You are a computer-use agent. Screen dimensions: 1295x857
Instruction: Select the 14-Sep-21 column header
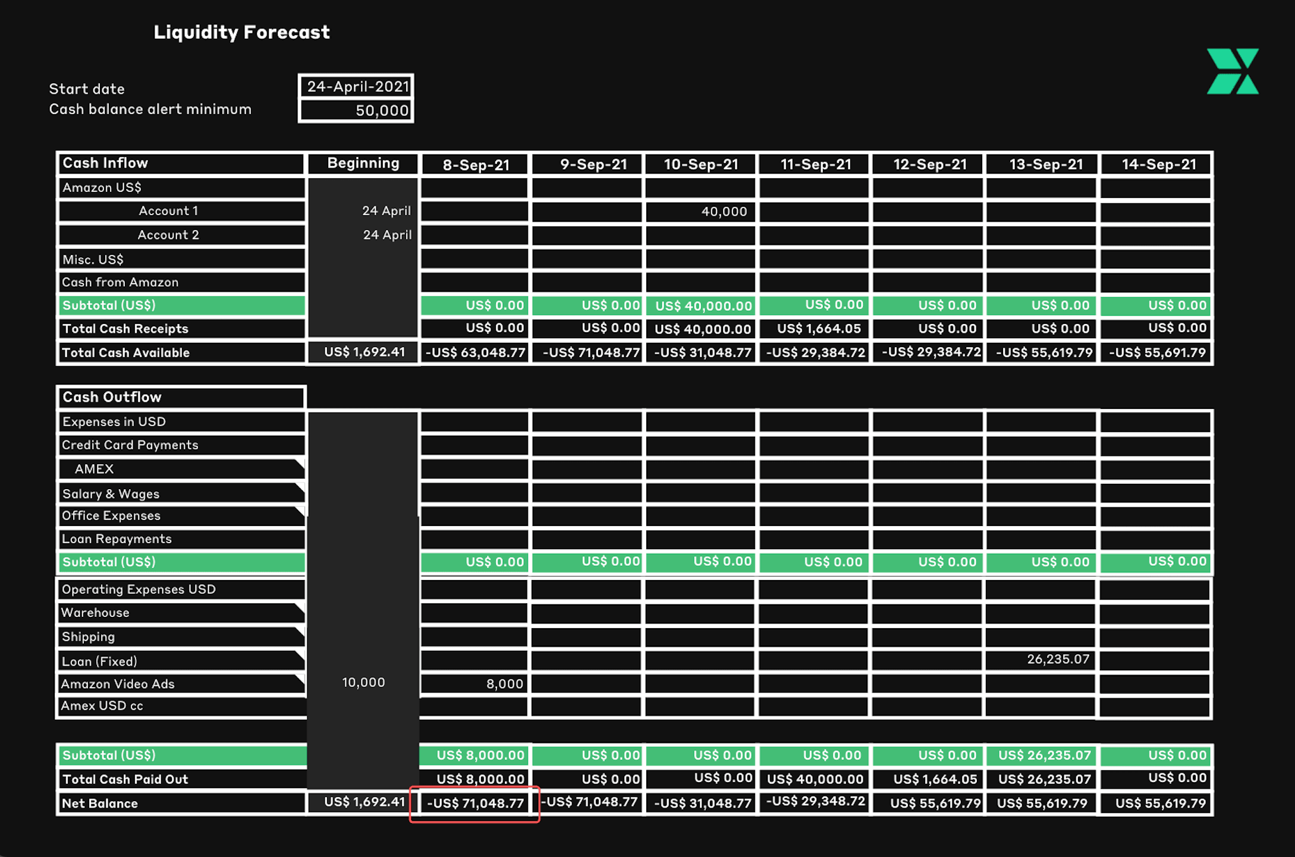click(x=1157, y=165)
